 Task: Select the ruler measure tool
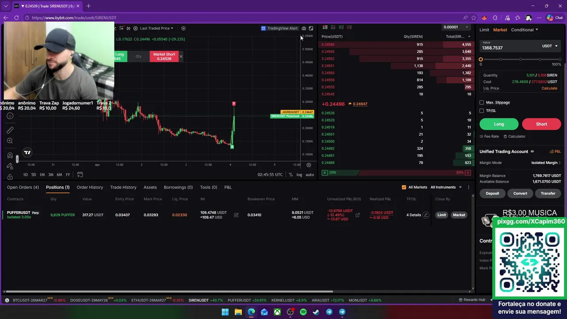(10, 130)
